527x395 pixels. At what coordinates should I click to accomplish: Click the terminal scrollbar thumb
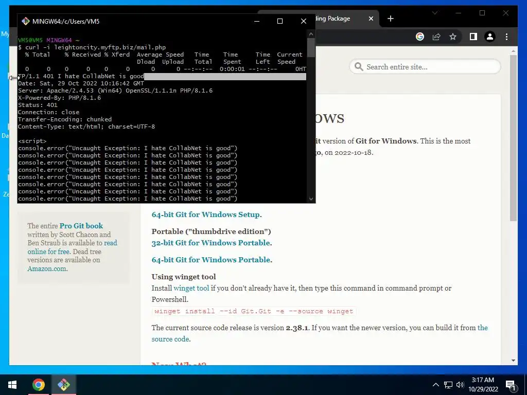[x=311, y=47]
